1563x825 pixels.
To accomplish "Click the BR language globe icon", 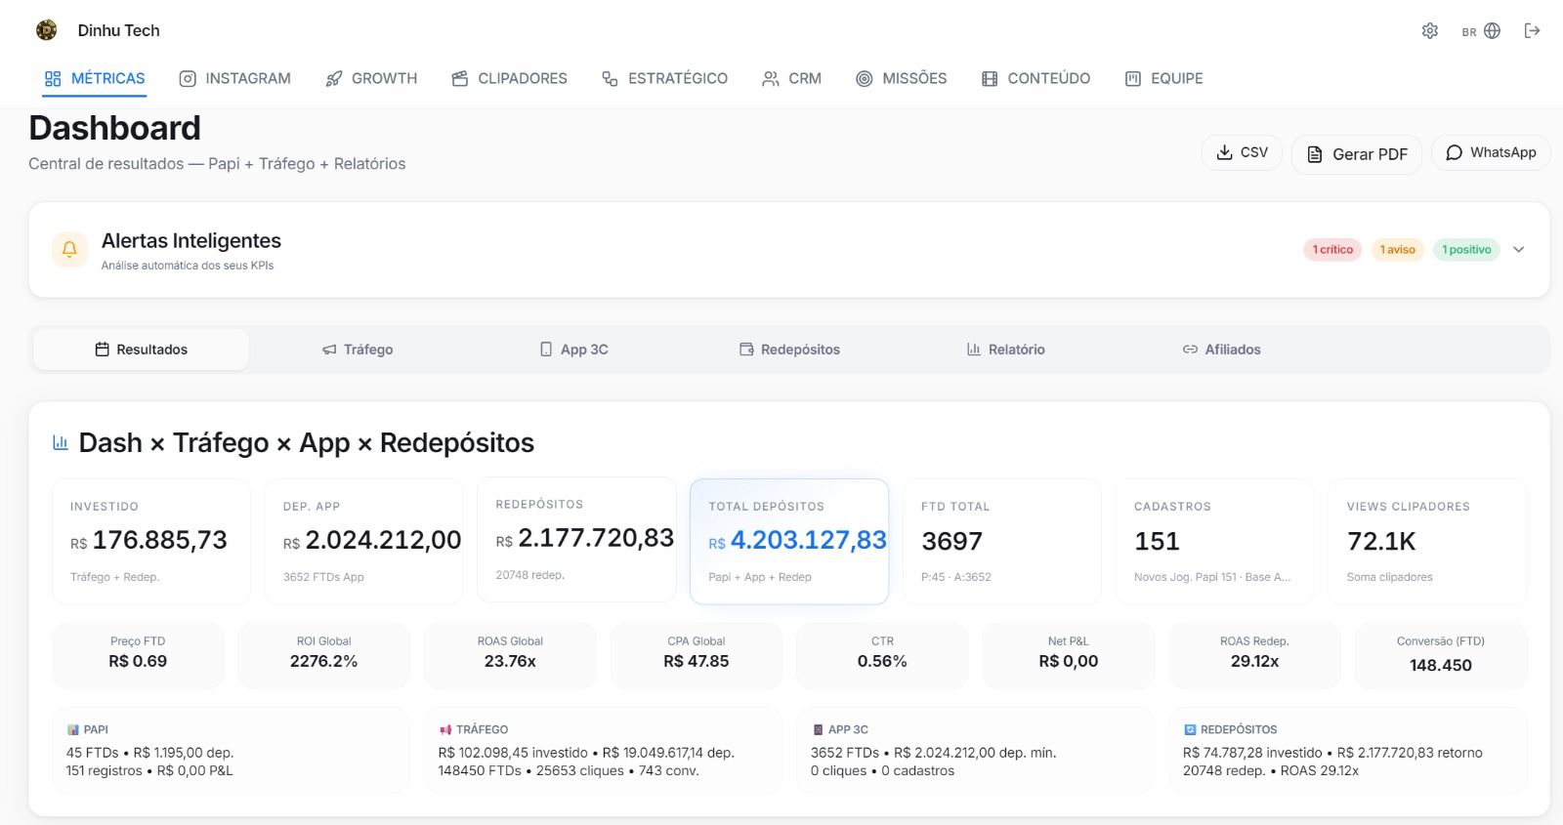I will [x=1492, y=31].
